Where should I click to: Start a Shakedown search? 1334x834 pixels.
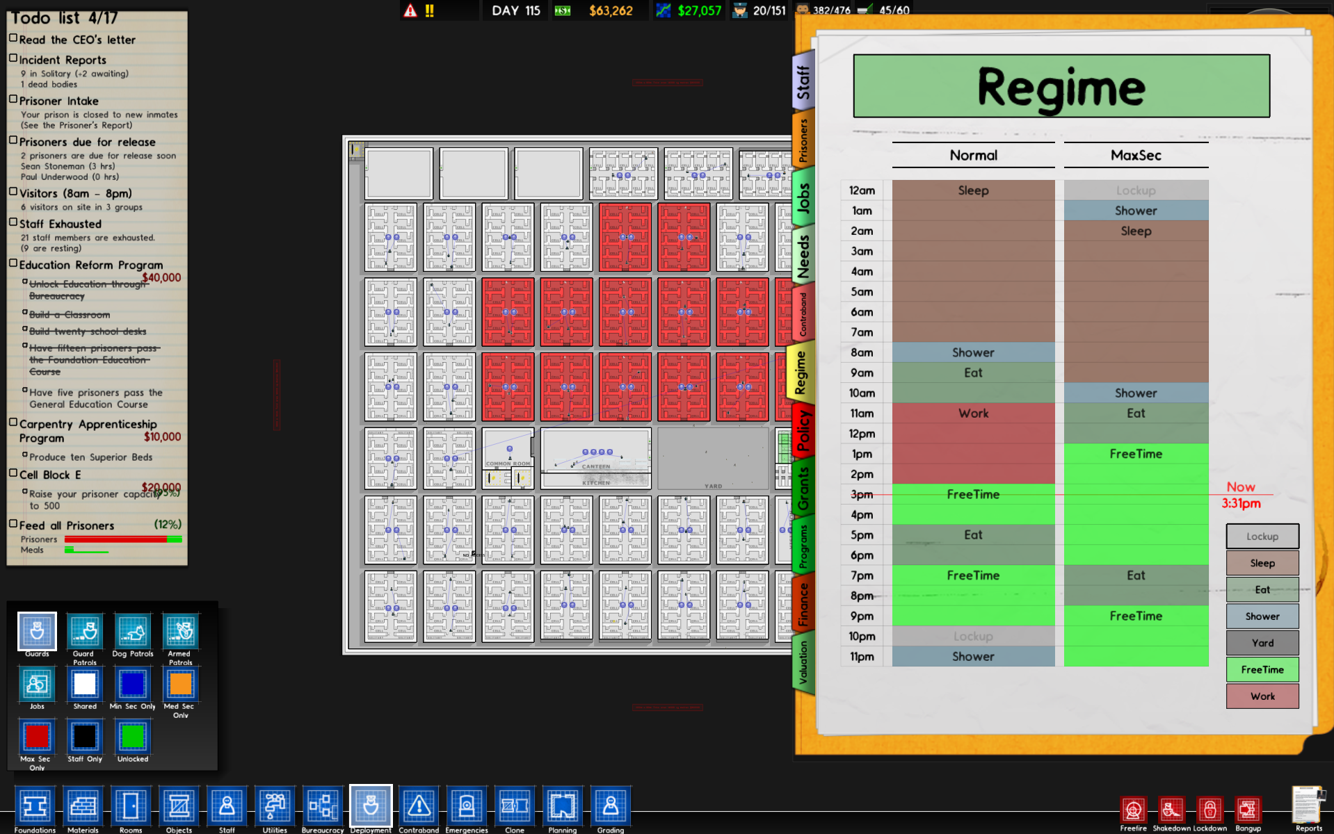[x=1171, y=810]
